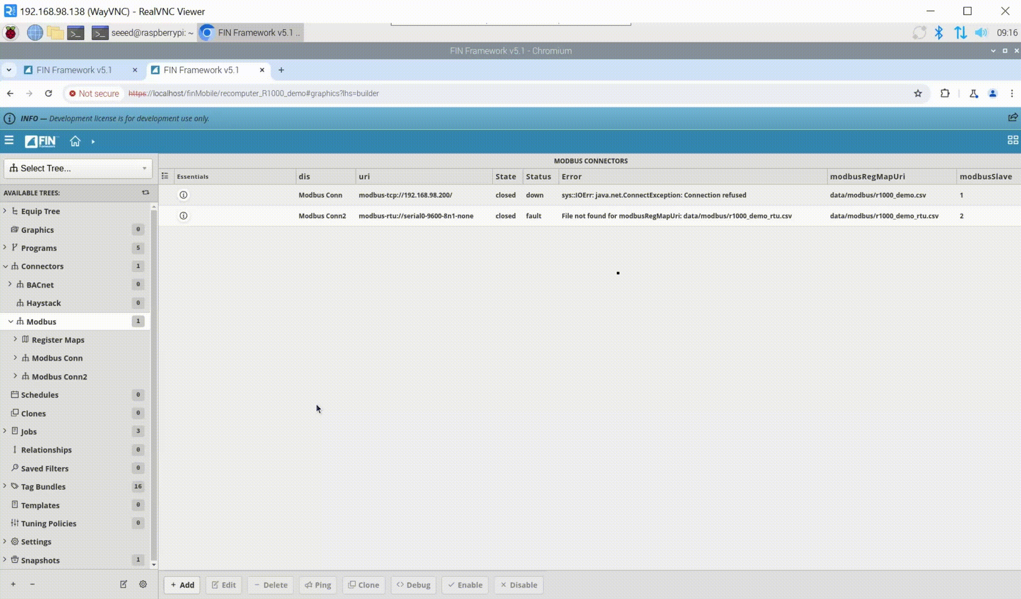Expand the Jobs node

5,431
